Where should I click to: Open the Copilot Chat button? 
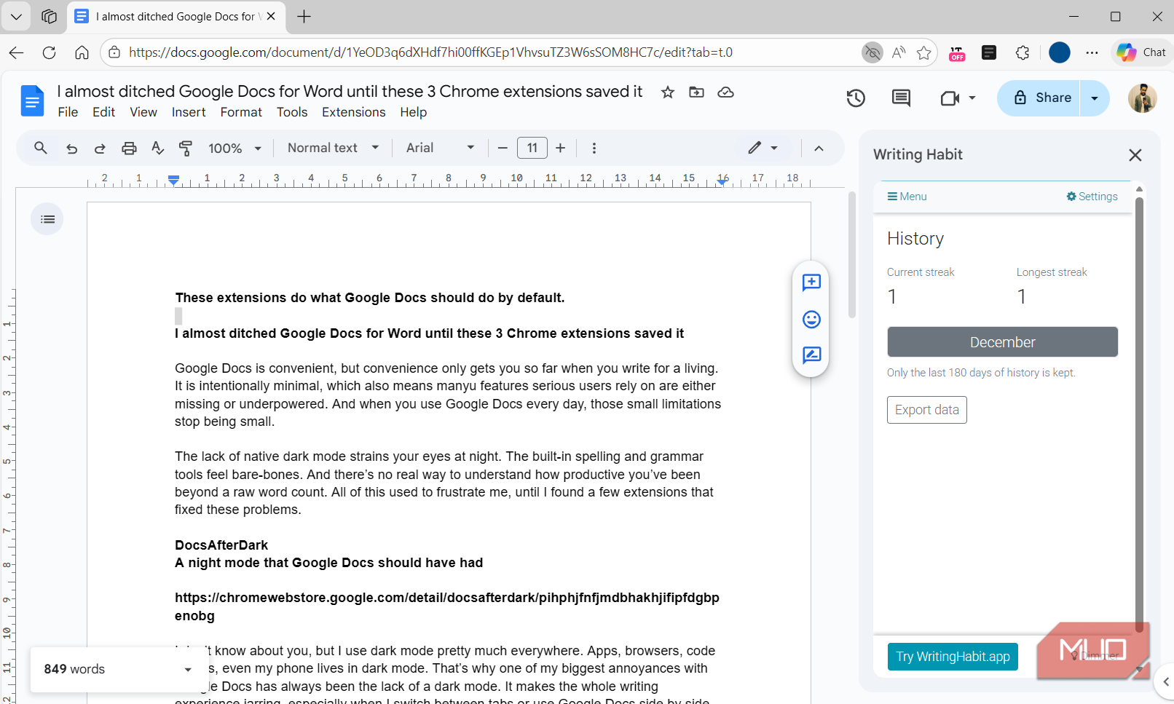(x=1141, y=52)
